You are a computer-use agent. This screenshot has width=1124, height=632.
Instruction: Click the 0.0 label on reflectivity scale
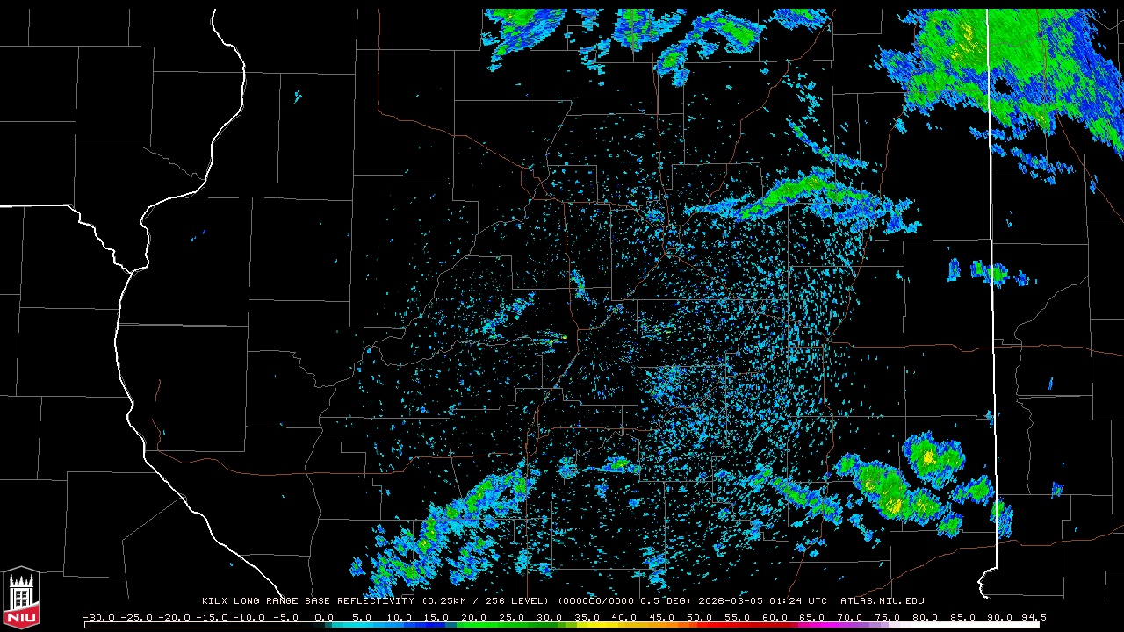324,617
